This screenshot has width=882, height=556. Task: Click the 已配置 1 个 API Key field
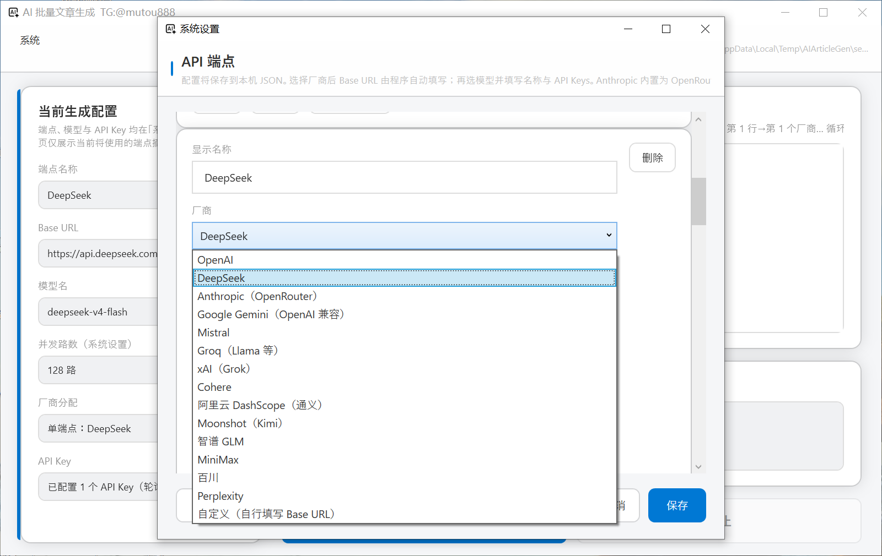[98, 487]
